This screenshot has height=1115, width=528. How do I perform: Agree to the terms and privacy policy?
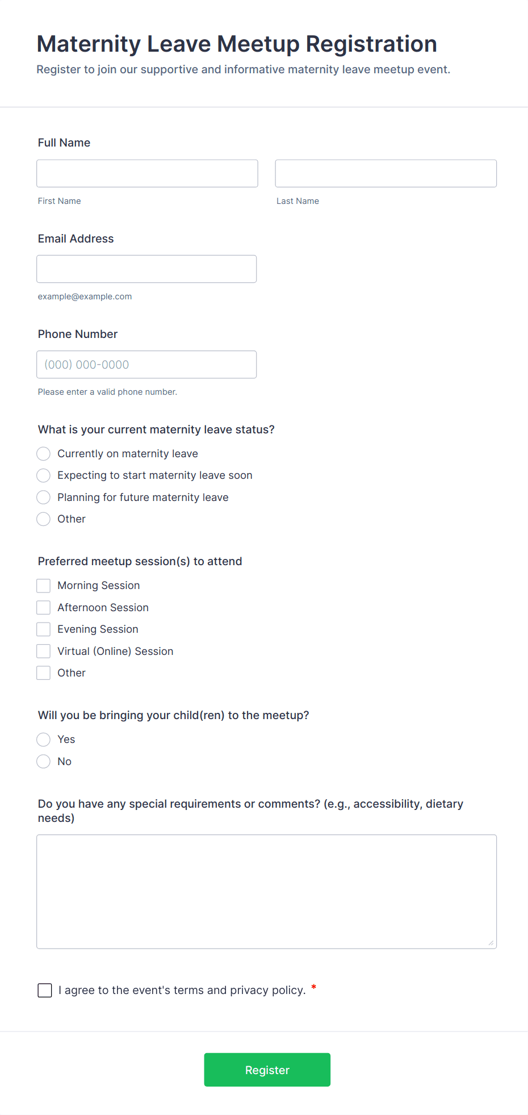[45, 991]
